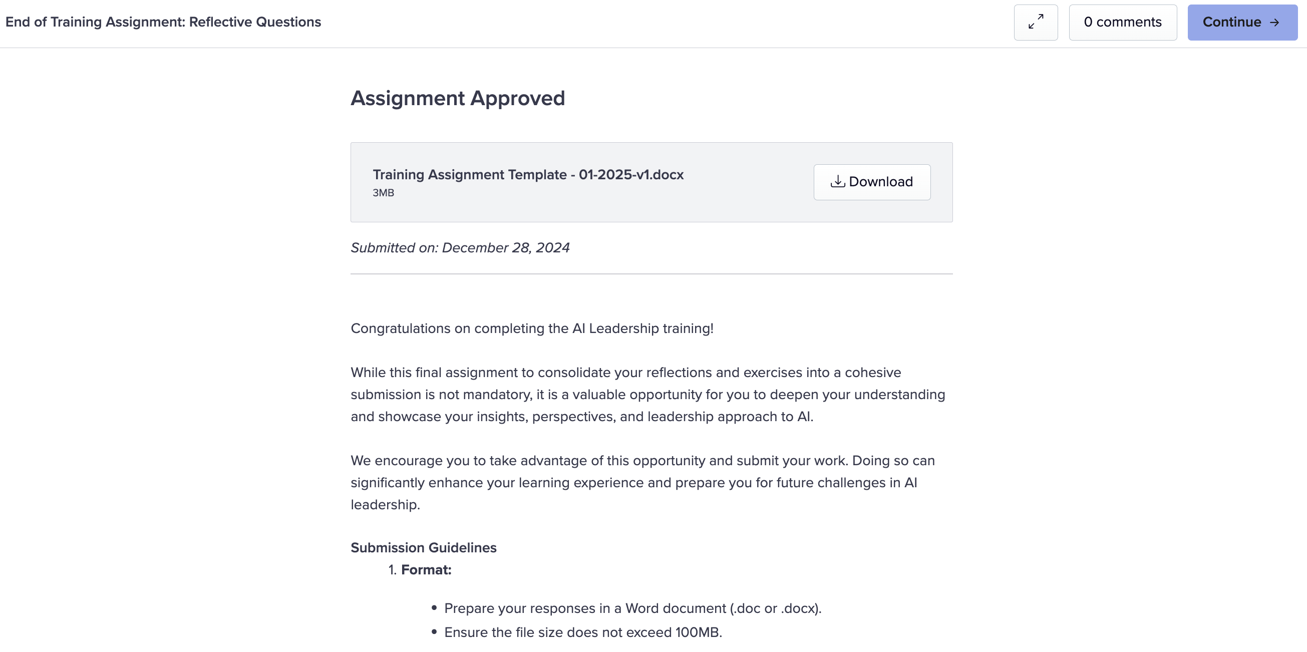The image size is (1307, 652).
Task: Click the number 1 marker before Format
Action: [x=392, y=570]
